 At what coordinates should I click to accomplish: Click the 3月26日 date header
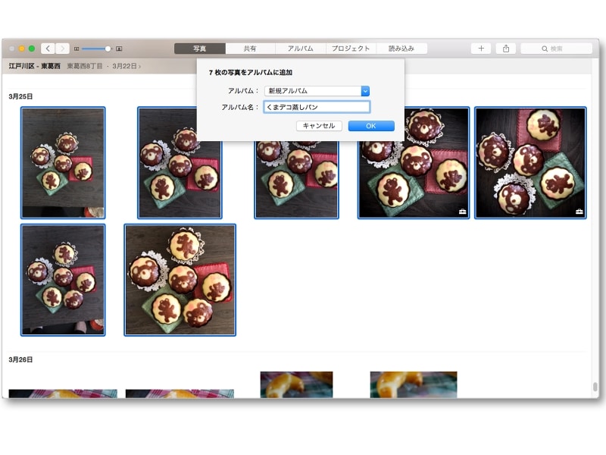20,359
